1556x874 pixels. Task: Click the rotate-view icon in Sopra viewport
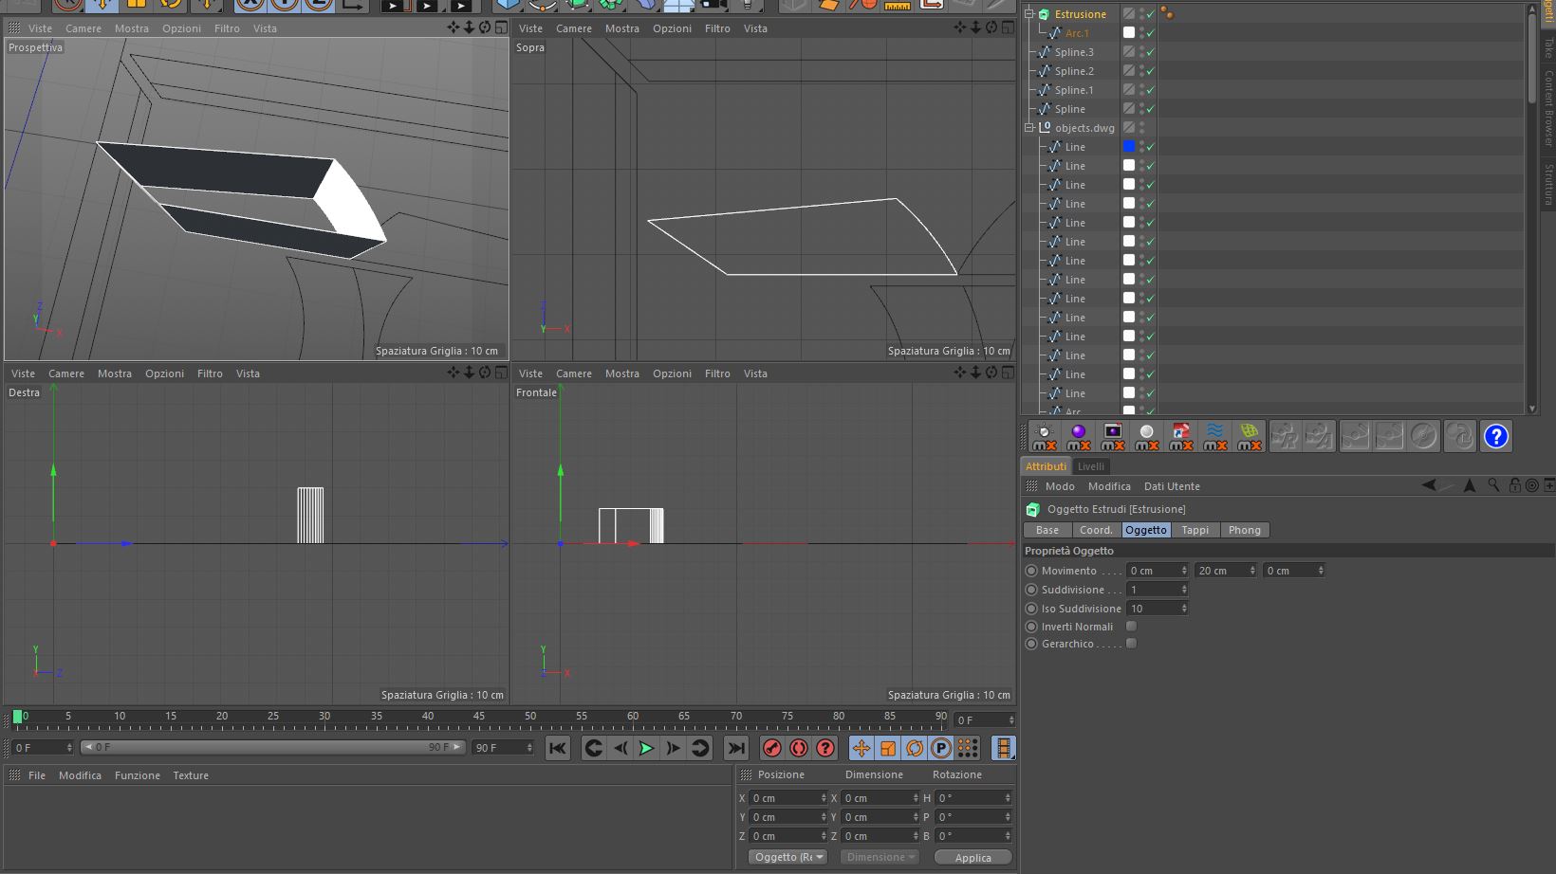[x=991, y=27]
